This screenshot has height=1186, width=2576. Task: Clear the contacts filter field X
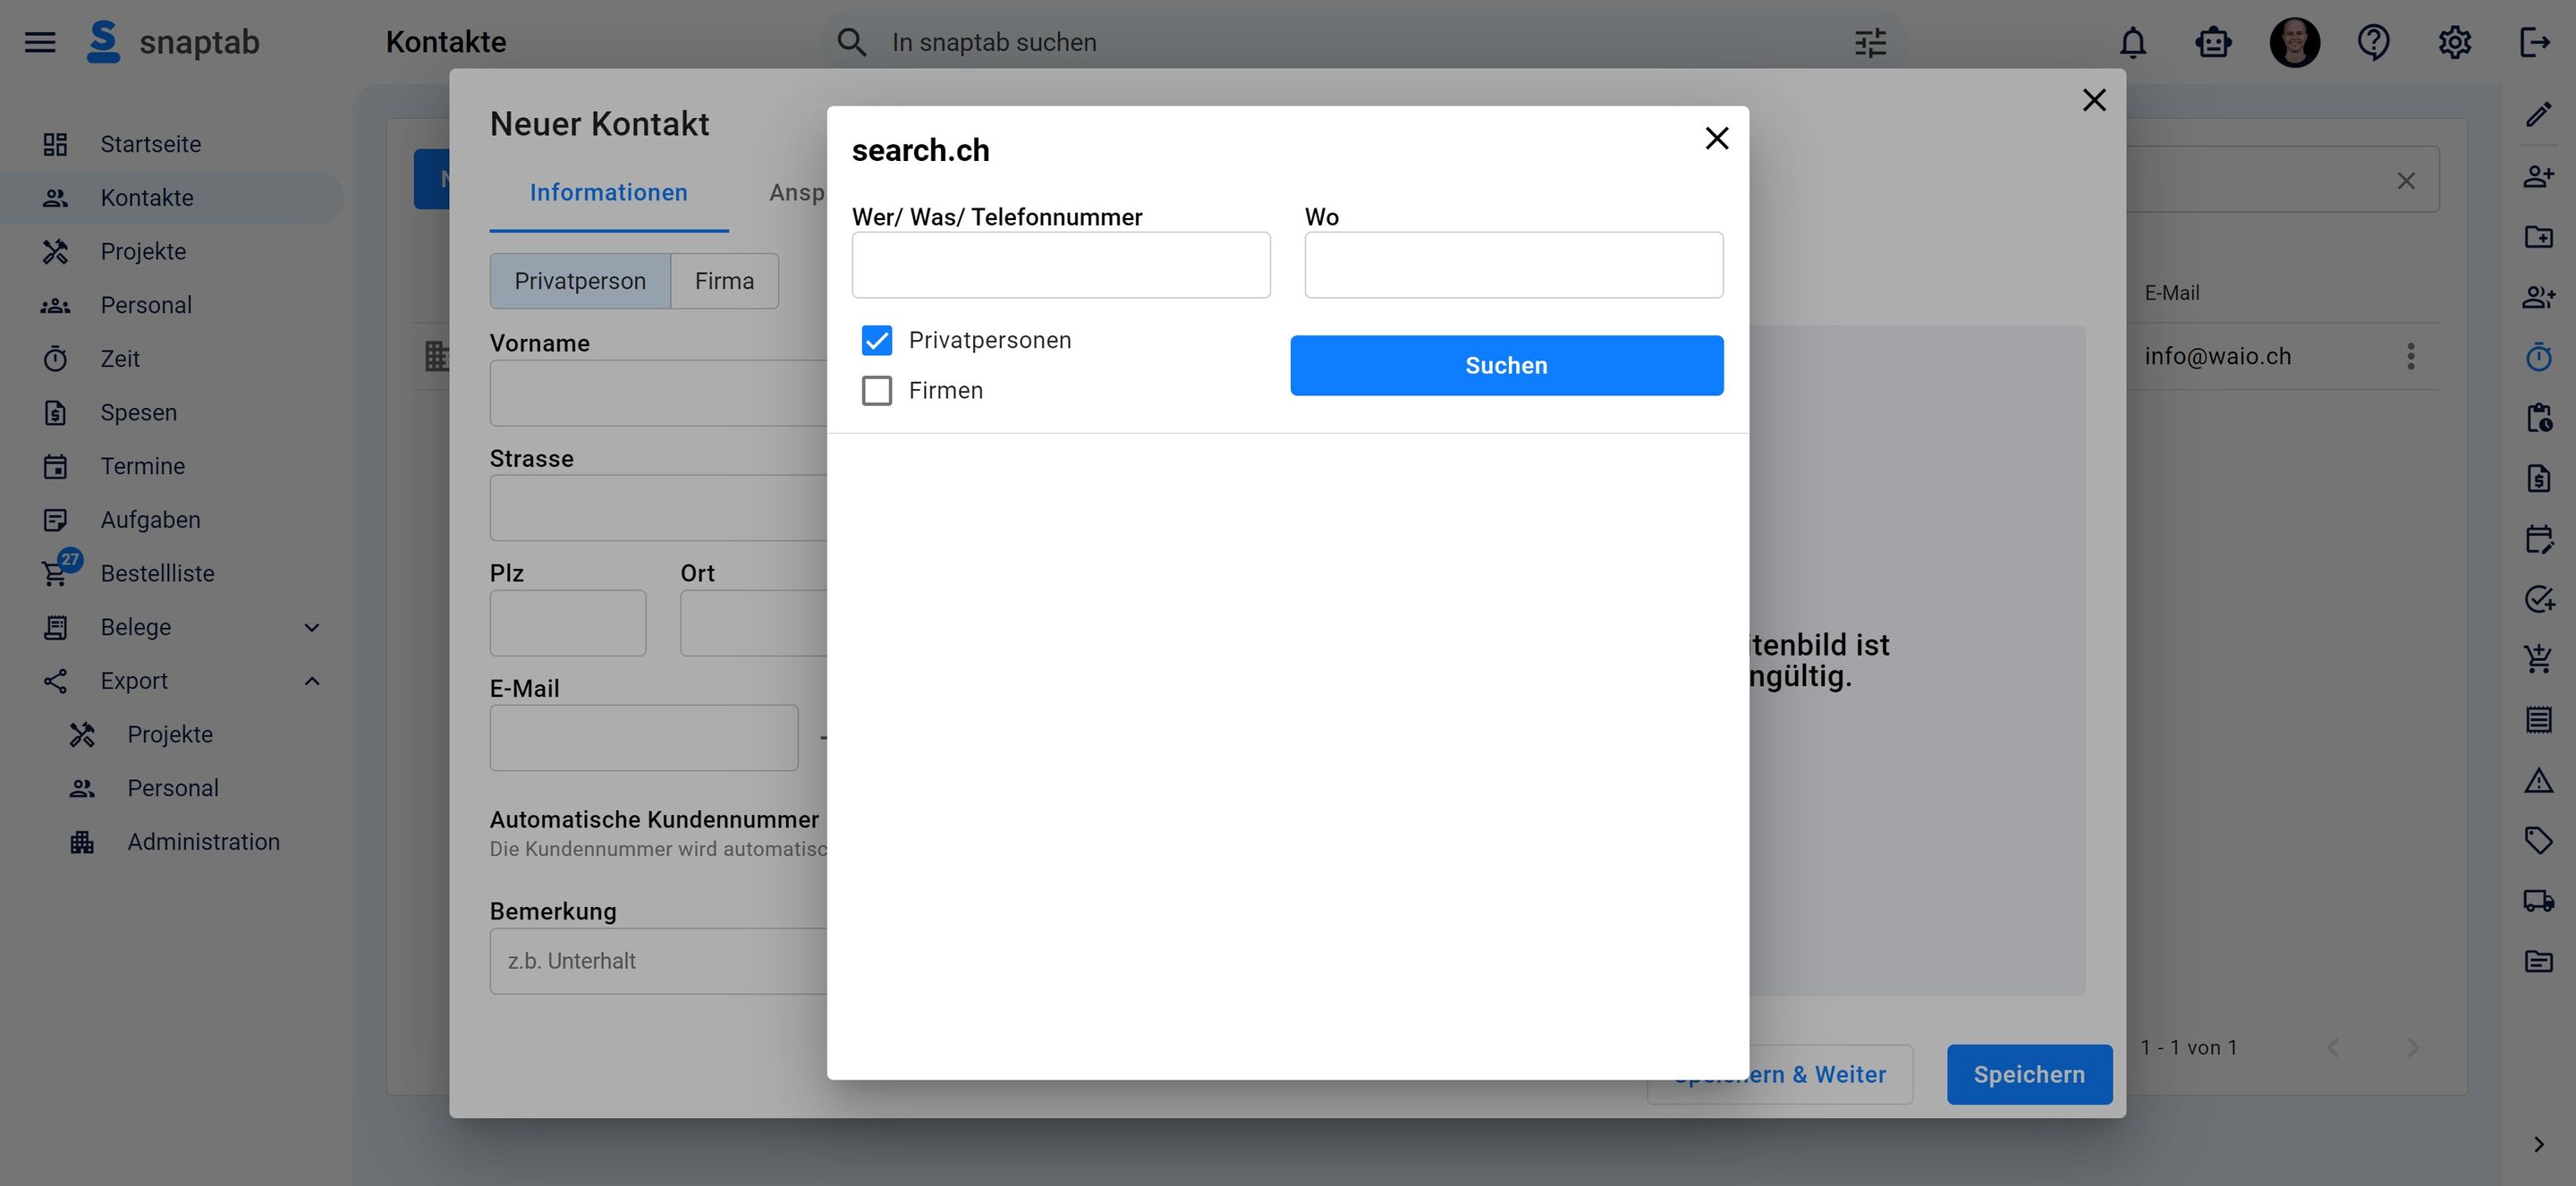(x=2406, y=181)
